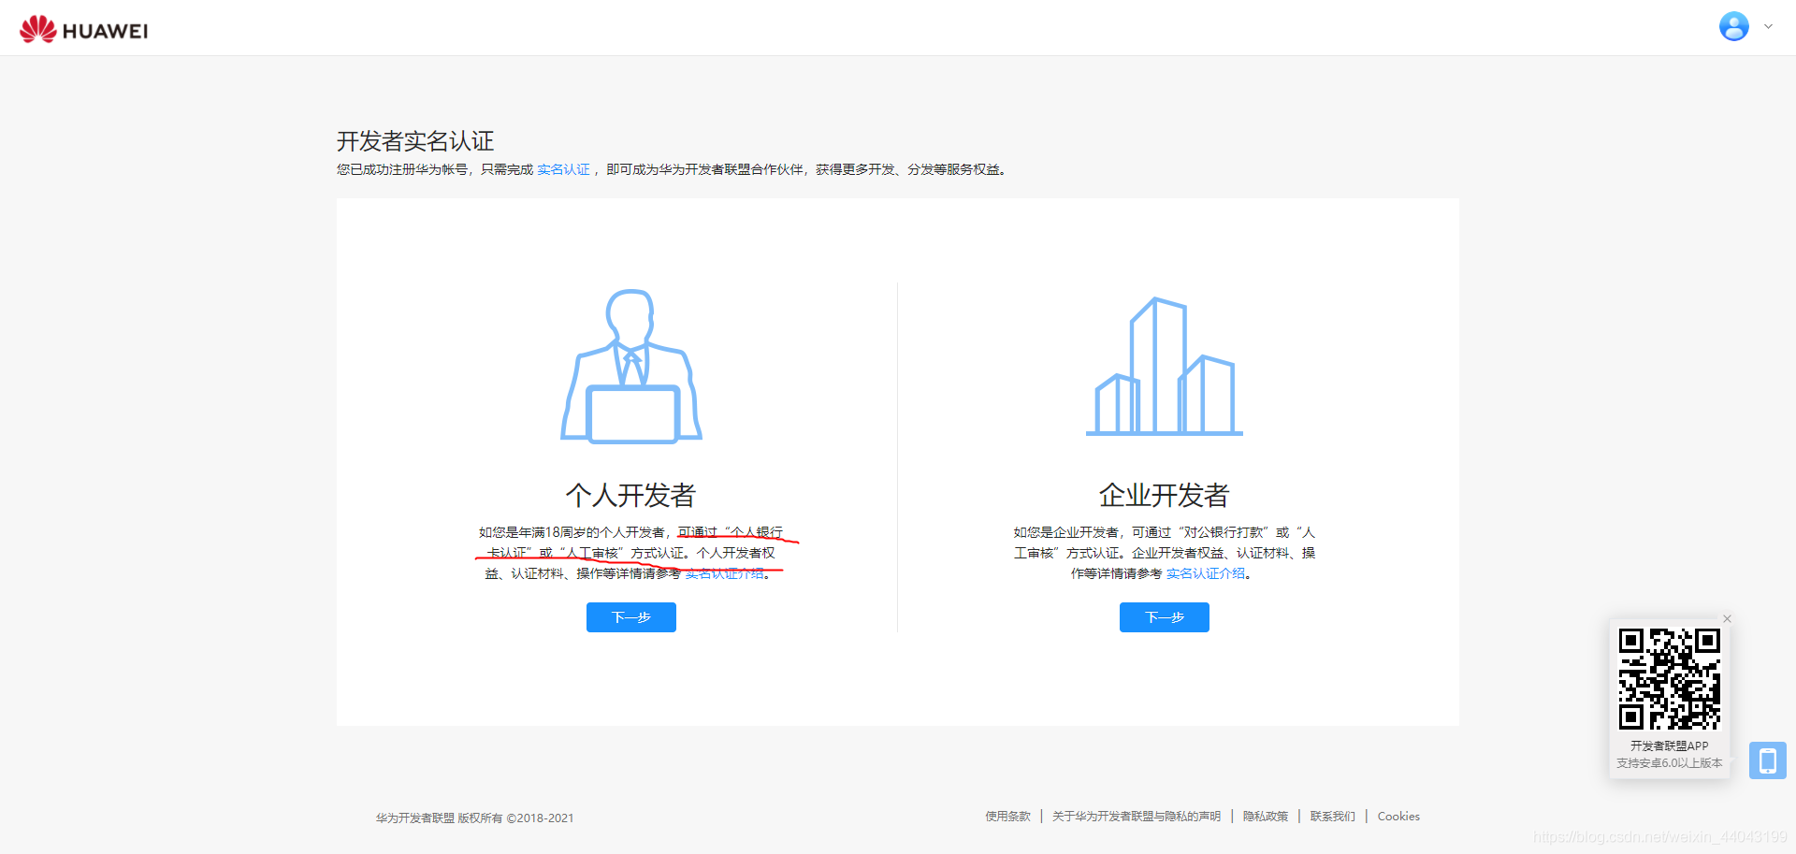The image size is (1796, 854).
Task: Open 实名认证介绍 link in personal developer text
Action: [x=724, y=573]
